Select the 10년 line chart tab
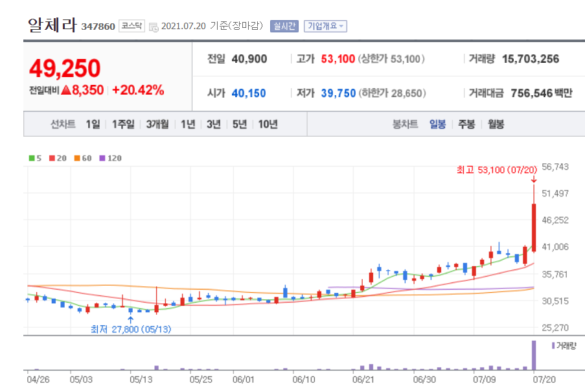This screenshot has width=585, height=390. [268, 124]
